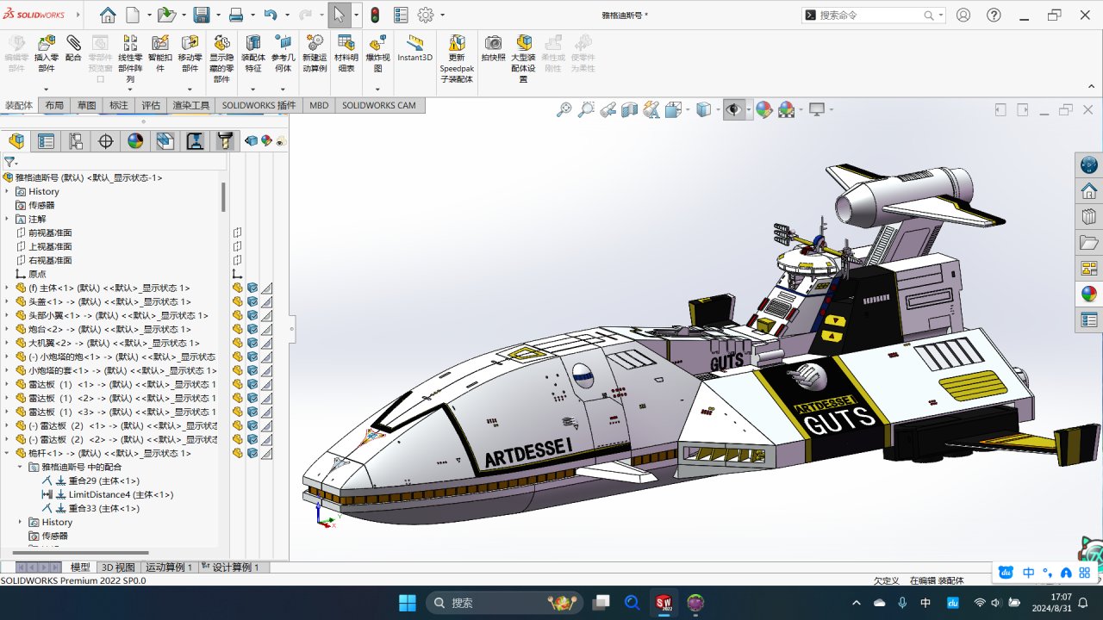1103x620 pixels.
Task: Select LimitDistance4 mate in feature tree
Action: click(x=121, y=495)
